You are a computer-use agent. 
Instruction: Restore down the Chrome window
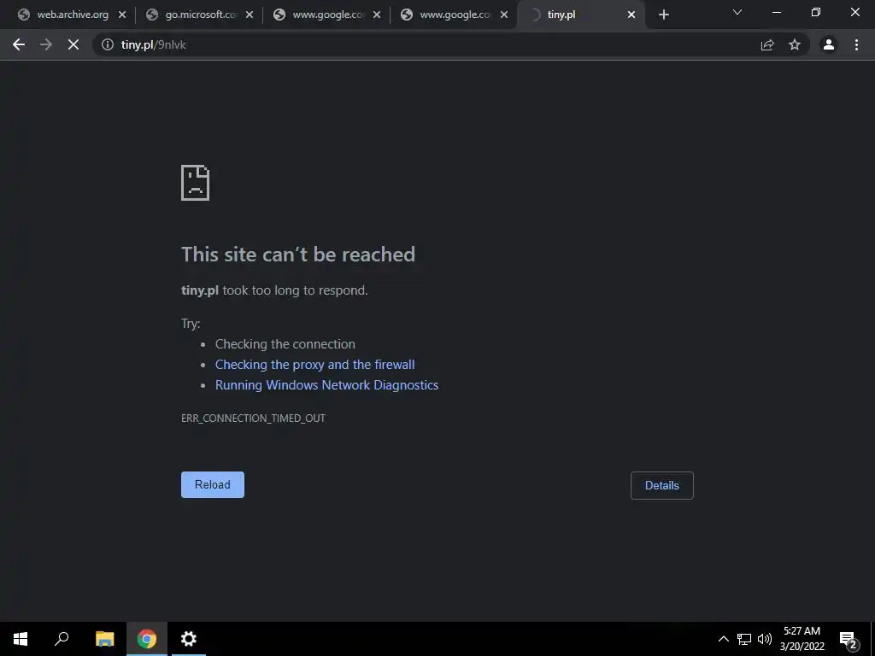point(816,12)
